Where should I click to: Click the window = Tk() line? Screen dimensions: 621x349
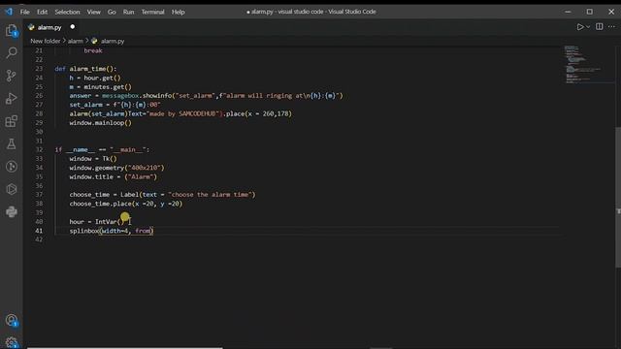93,159
